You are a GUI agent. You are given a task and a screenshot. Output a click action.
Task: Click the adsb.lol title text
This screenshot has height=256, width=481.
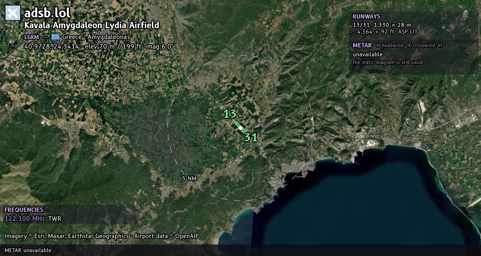[47, 13]
